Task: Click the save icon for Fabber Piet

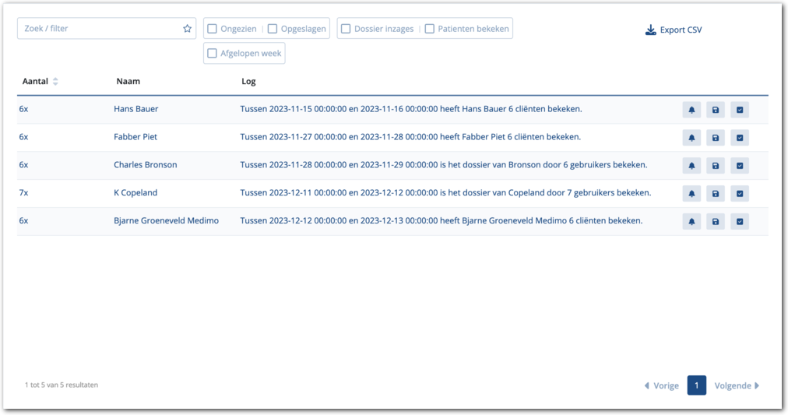Action: click(716, 138)
